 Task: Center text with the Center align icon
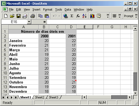(114, 16)
